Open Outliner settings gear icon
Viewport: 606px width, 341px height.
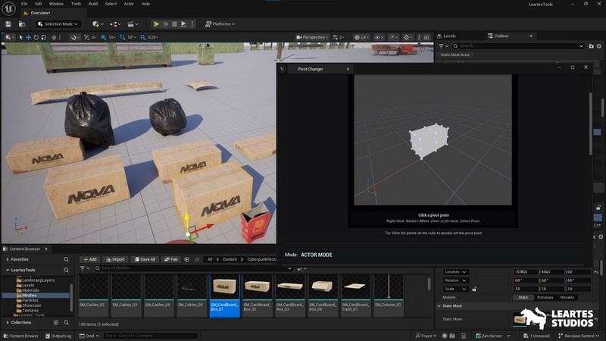click(x=598, y=46)
